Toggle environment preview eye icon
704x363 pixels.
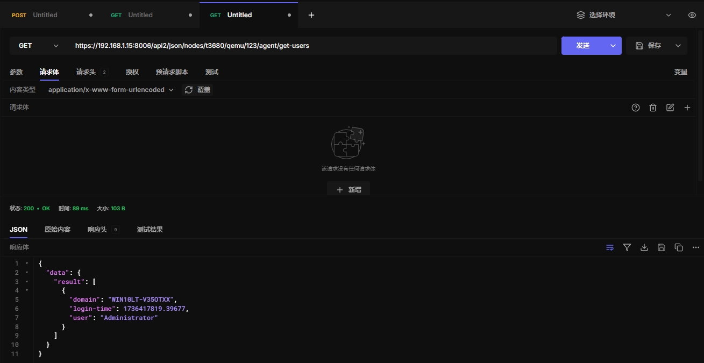pyautogui.click(x=692, y=15)
